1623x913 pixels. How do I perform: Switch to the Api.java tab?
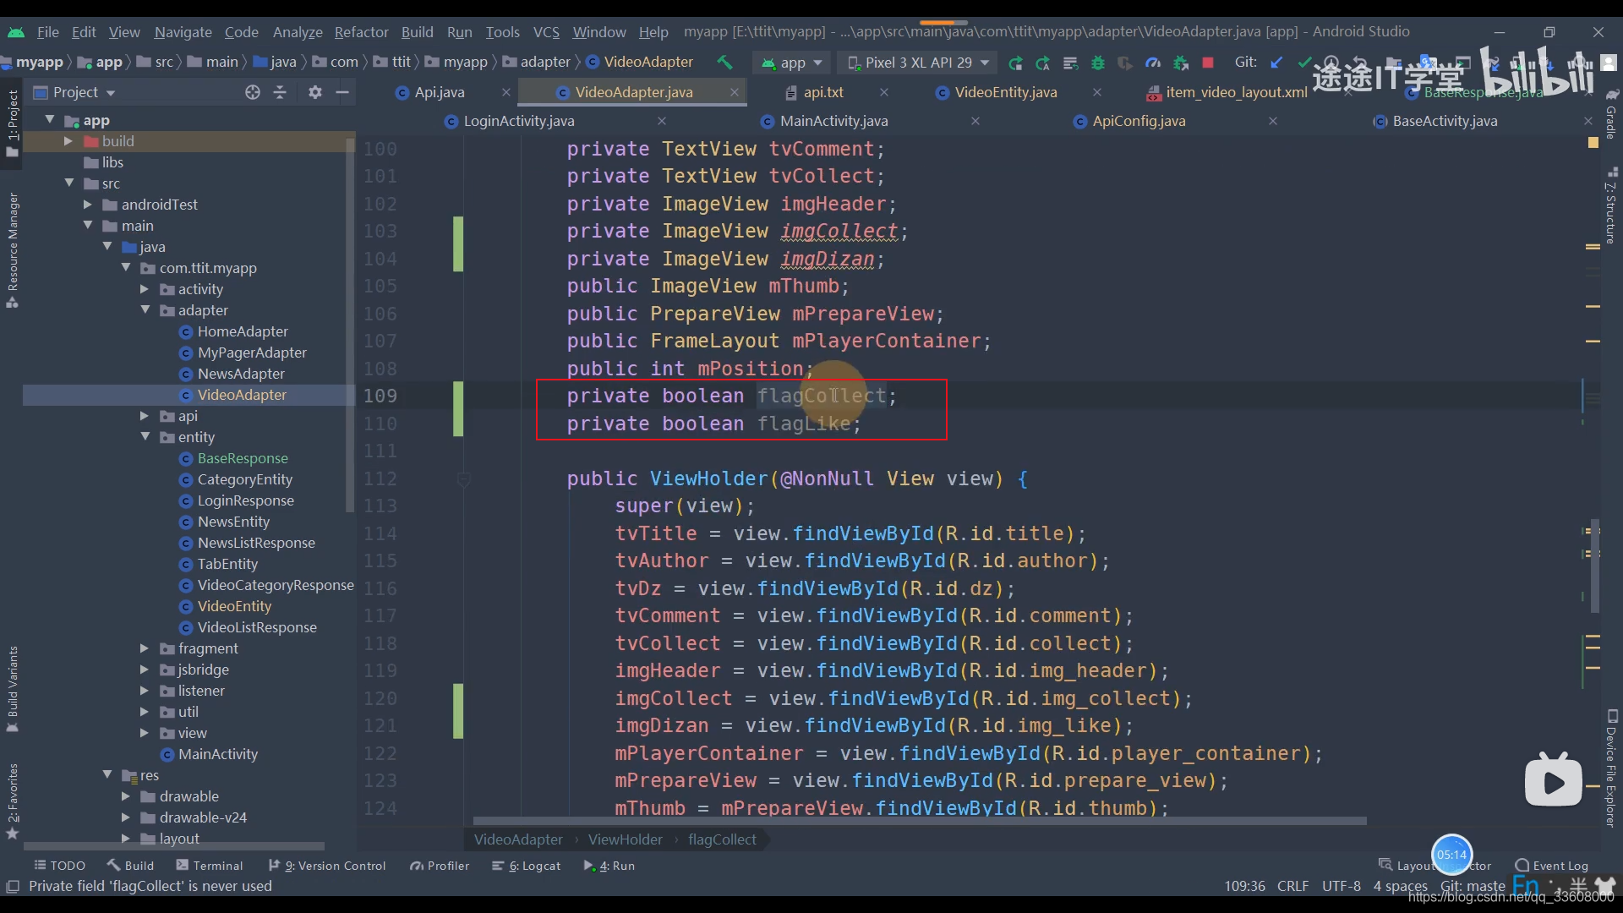(x=439, y=92)
